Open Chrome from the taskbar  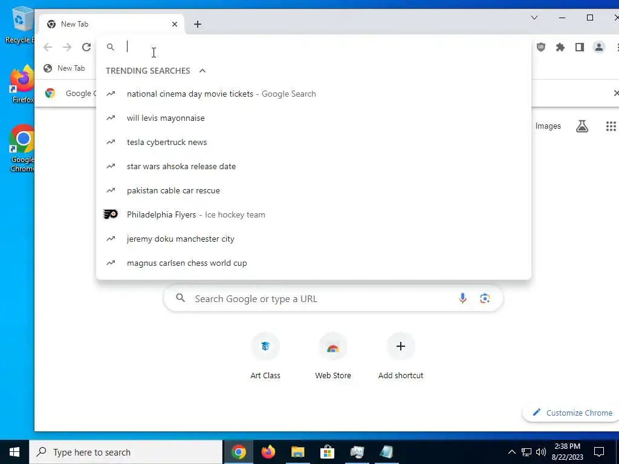click(238, 452)
